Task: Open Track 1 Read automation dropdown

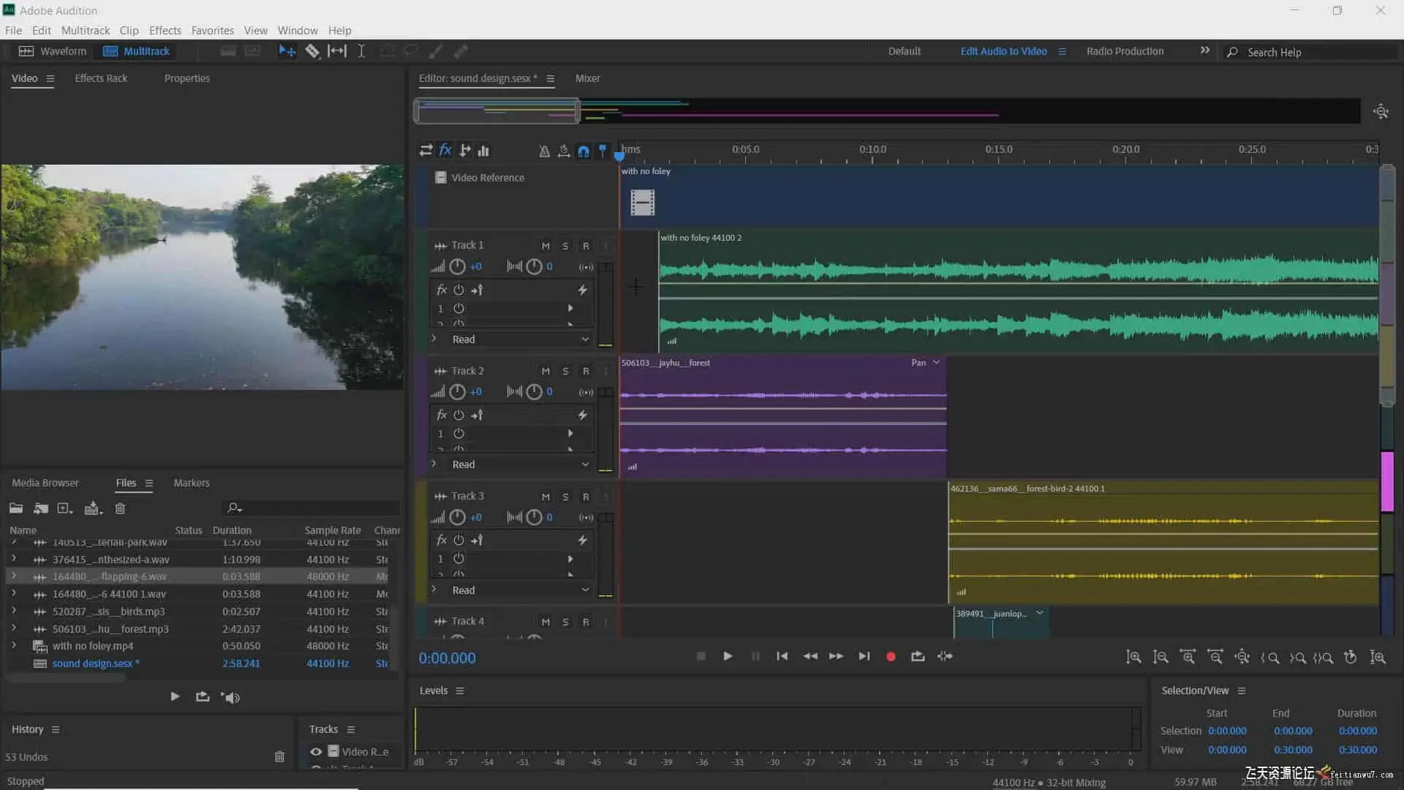Action: pyautogui.click(x=585, y=339)
